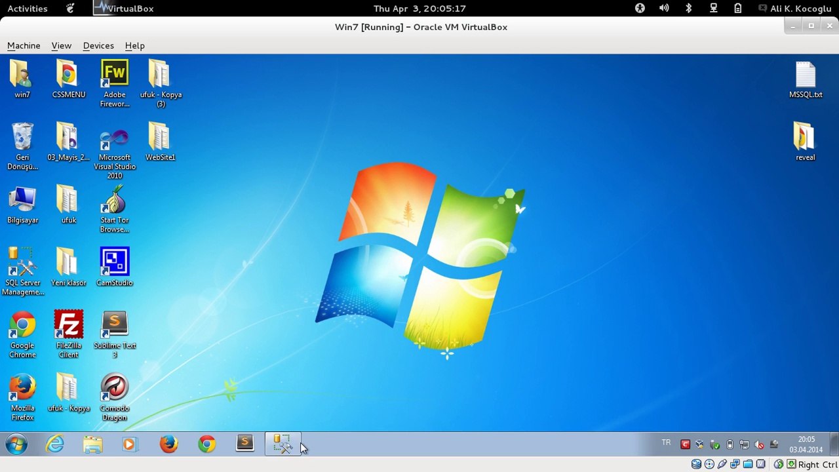Open the GNOME Activities overview
839x472 pixels.
[28, 9]
